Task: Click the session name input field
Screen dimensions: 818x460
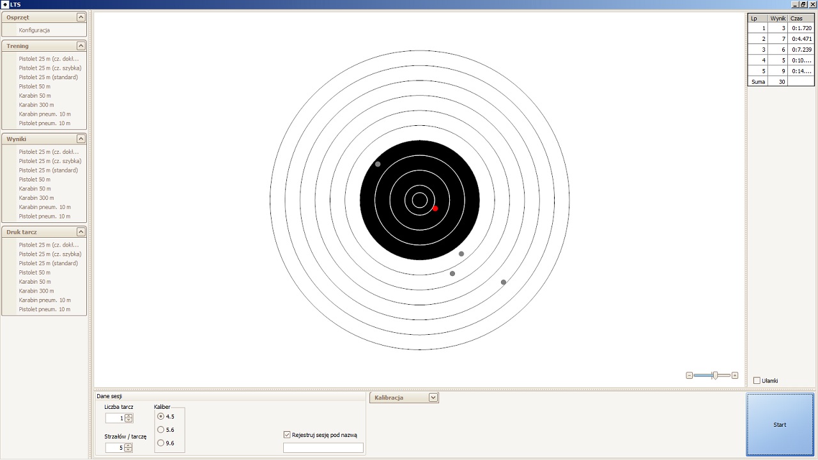Action: [323, 448]
